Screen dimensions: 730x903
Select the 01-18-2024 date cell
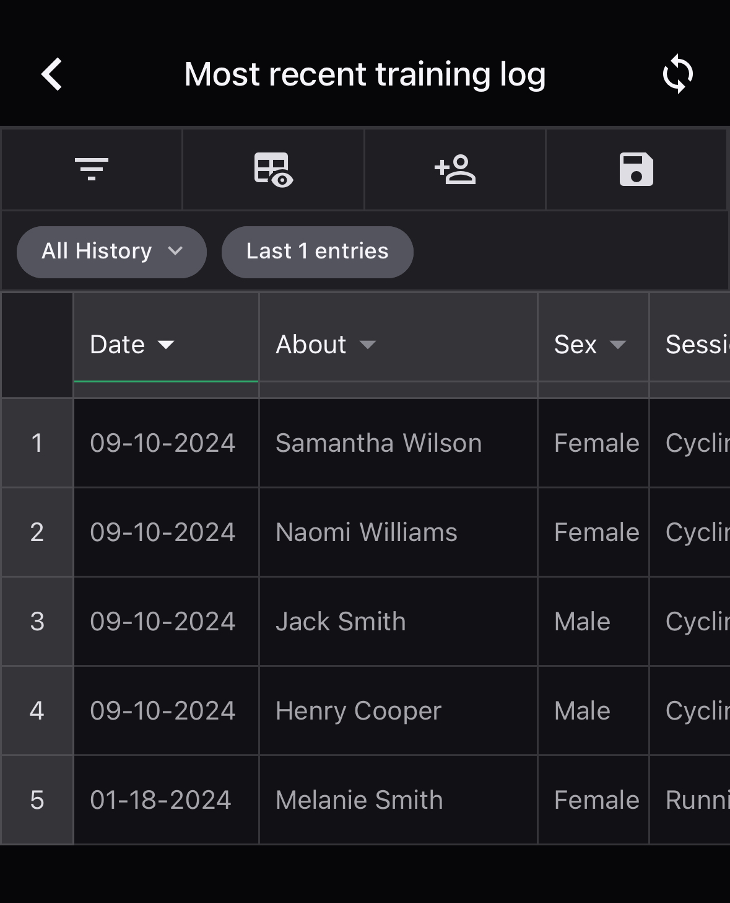tap(160, 800)
